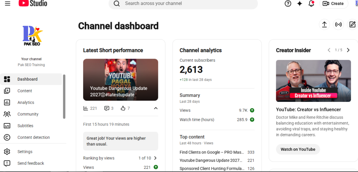Open the latest Short thumbnail
Screen dimensions: 358x172
pyautogui.click(x=121, y=80)
